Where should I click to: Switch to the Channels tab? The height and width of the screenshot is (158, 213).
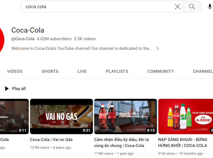(x=203, y=71)
